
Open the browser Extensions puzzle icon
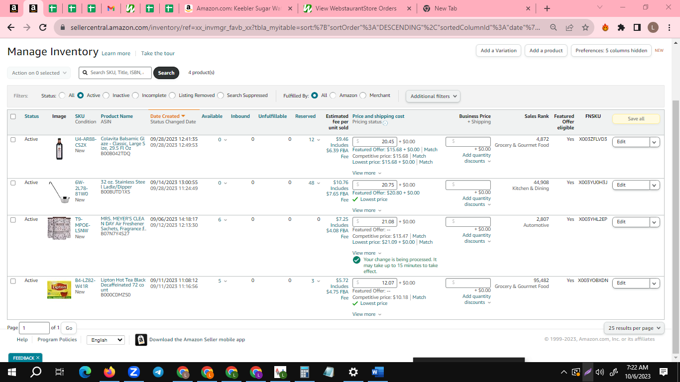coord(621,27)
